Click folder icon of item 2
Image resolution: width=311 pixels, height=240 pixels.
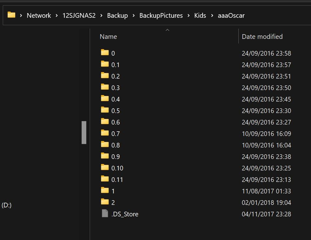[x=105, y=202]
